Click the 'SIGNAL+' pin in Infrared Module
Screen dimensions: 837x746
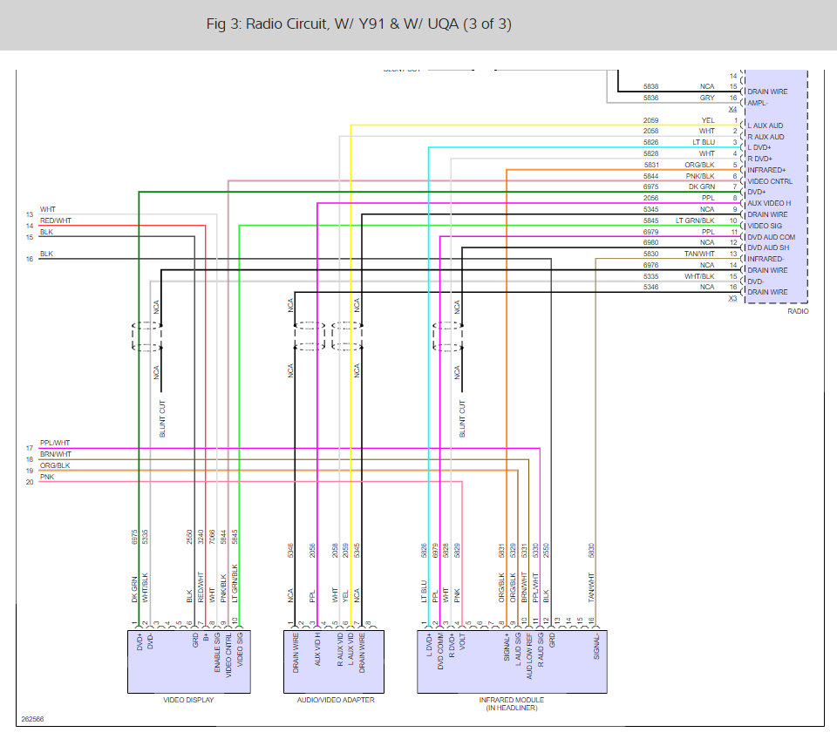(507, 648)
